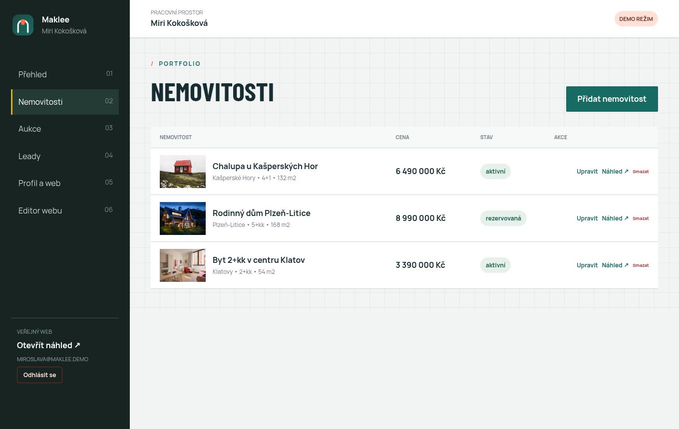
Task: Click the aktivní status of Chalupa row
Action: click(495, 172)
